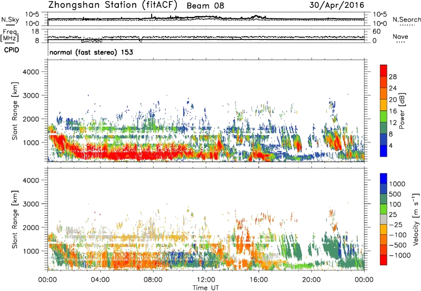The width and height of the screenshot is (421, 291).
Task: Click the date 30/Apr/2016
Action: (337, 5)
